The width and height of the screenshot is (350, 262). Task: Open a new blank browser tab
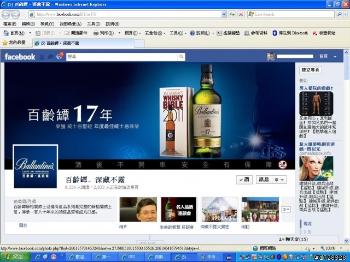click(x=139, y=44)
